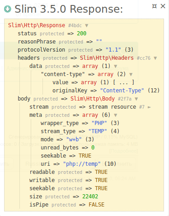Collapse the headers Slim\Http\Headers #cc76 node
Screen dimensions: 169x216
[155, 58]
